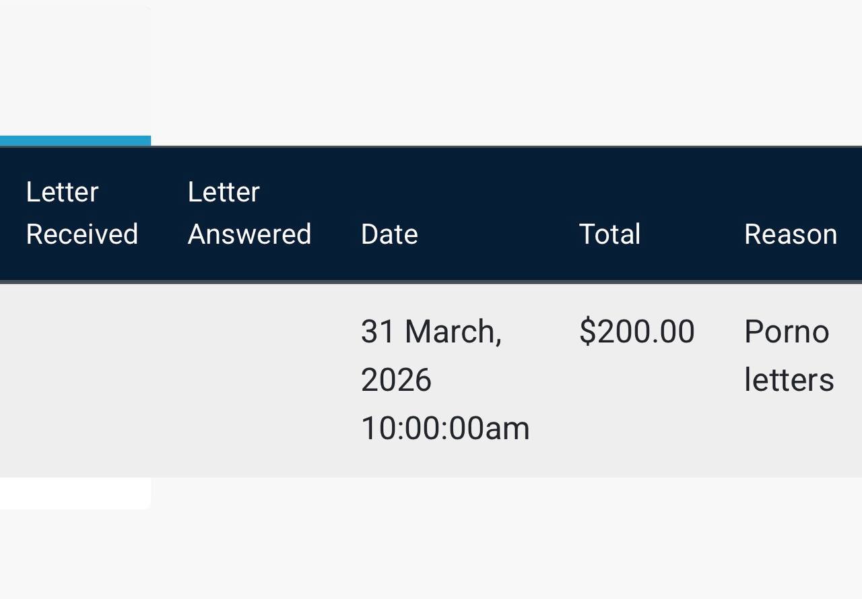The image size is (862, 599).
Task: Click the "Date" column header
Action: (x=389, y=234)
